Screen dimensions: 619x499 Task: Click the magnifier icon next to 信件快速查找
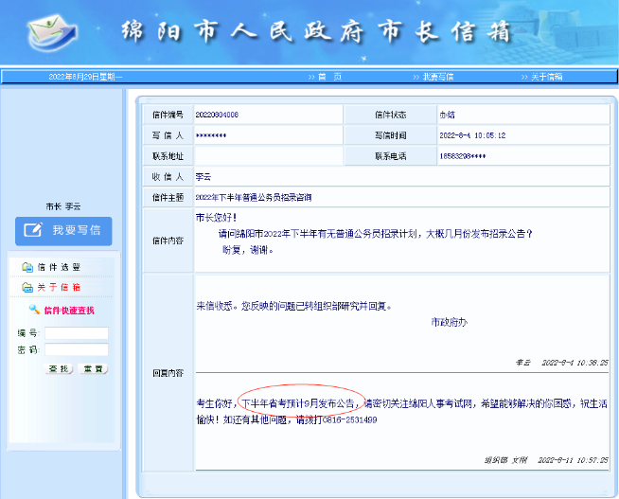34,310
